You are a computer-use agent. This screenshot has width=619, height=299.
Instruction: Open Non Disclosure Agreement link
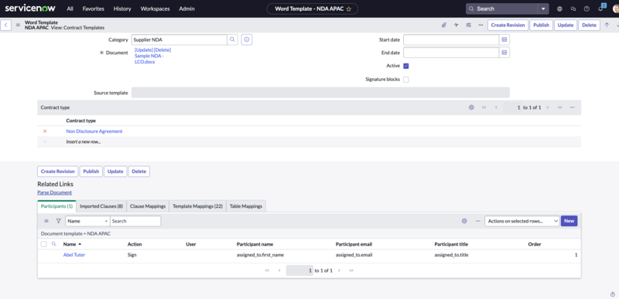pos(94,131)
